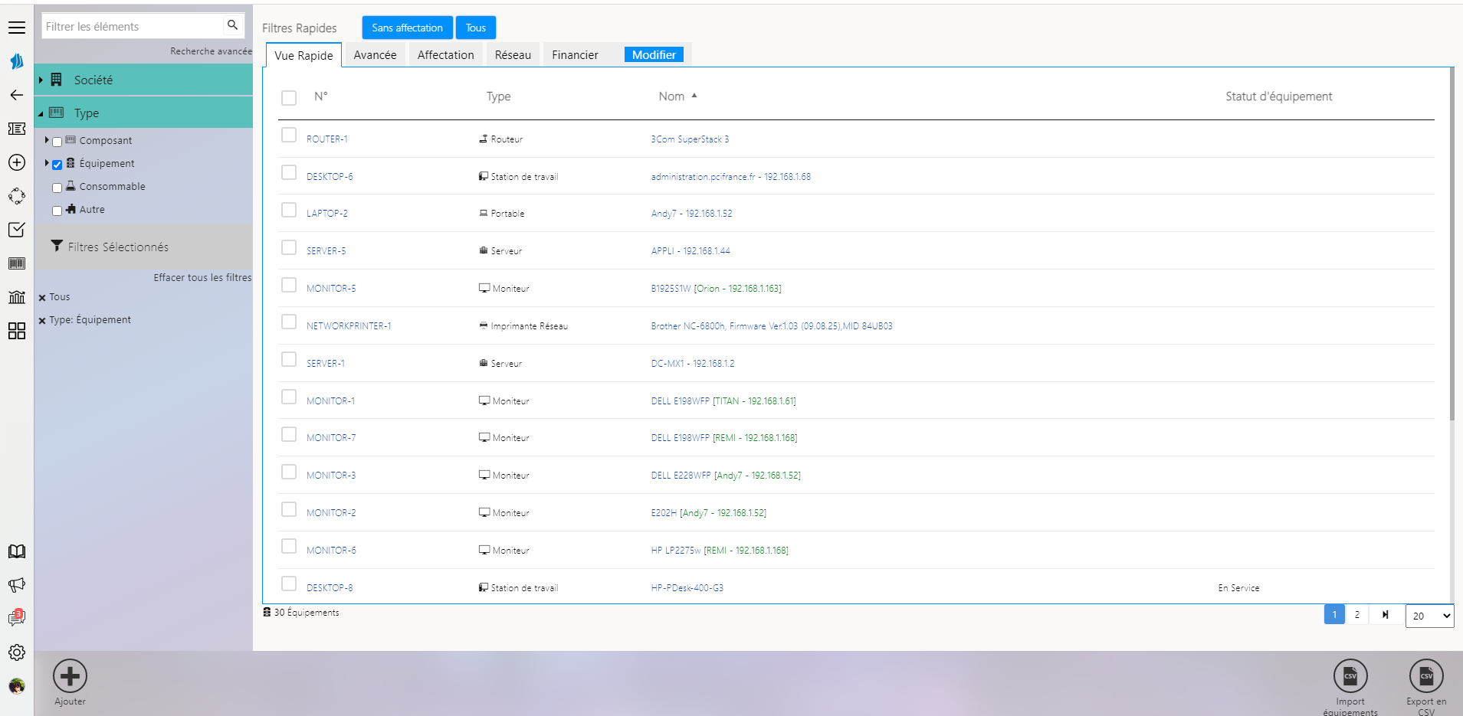The height and width of the screenshot is (716, 1463).
Task: Open the tickets icon in sidebar
Action: (17, 129)
